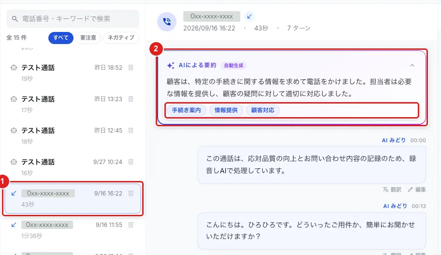Viewport: 441px width, 255px height.
Task: Open the テスト通話 lasting 17秒
Action: (73, 104)
